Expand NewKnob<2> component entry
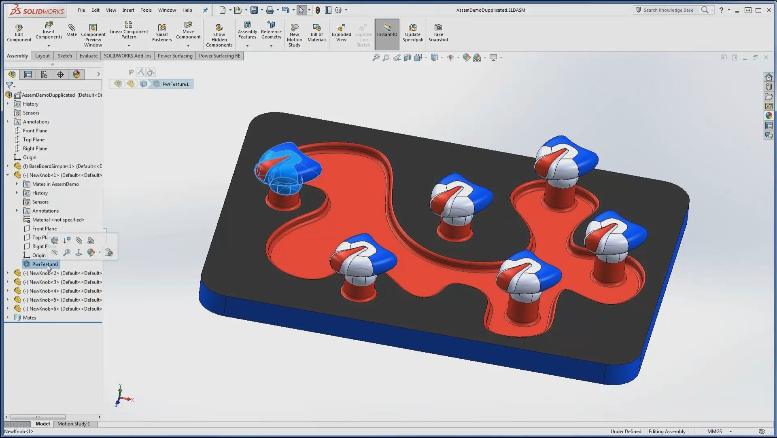The image size is (777, 438). point(7,273)
